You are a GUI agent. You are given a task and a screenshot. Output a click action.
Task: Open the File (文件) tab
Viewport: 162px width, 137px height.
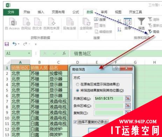point(11,12)
